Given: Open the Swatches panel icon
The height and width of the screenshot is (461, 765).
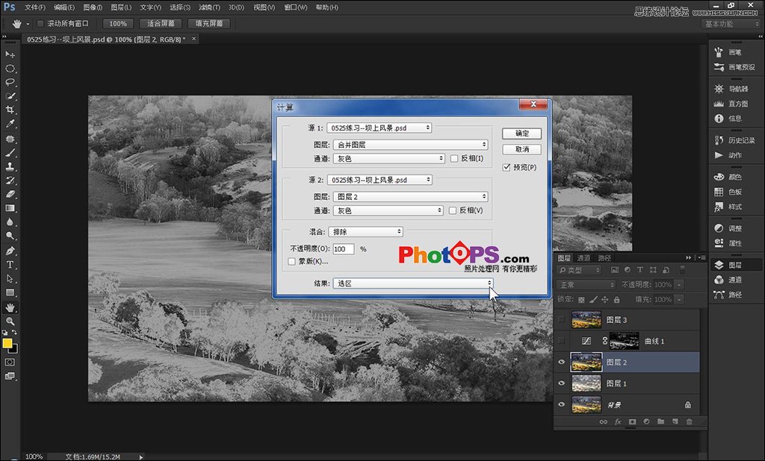Looking at the screenshot, I should coord(719,192).
